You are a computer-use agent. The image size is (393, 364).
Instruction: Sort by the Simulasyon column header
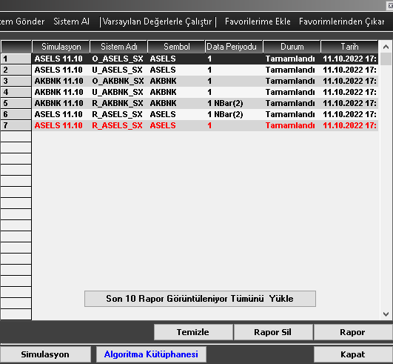(x=61, y=47)
